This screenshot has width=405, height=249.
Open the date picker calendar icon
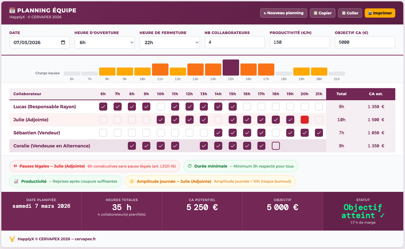pos(63,42)
